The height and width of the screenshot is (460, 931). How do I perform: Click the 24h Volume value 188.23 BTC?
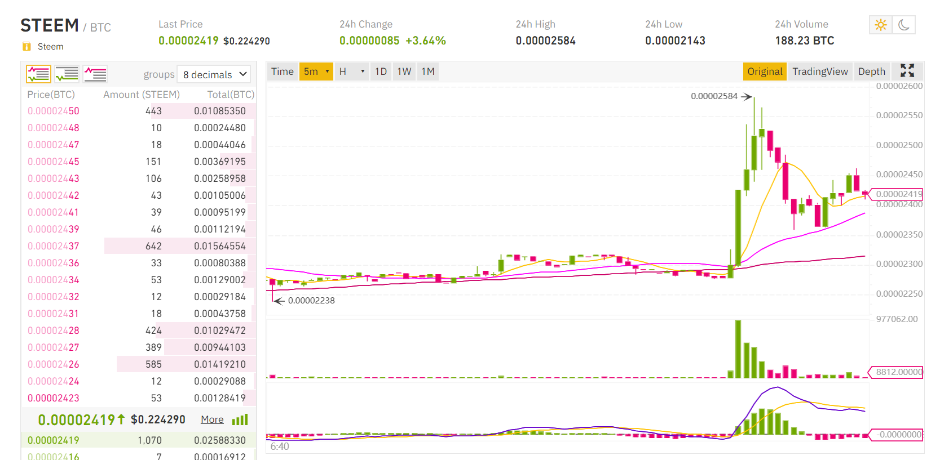pos(805,41)
